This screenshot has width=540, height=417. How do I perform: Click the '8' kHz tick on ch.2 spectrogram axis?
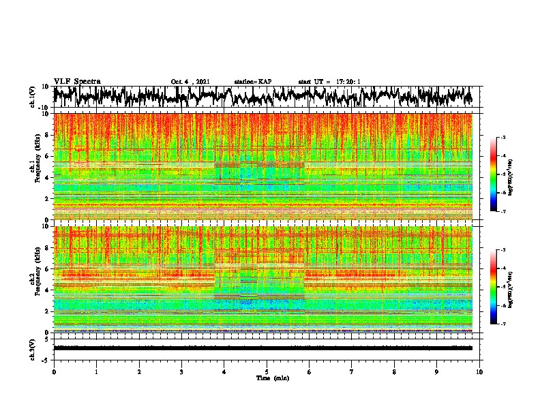[47, 247]
